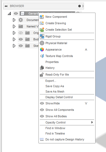Expand the Document Settings tree node

(x=14, y=20)
